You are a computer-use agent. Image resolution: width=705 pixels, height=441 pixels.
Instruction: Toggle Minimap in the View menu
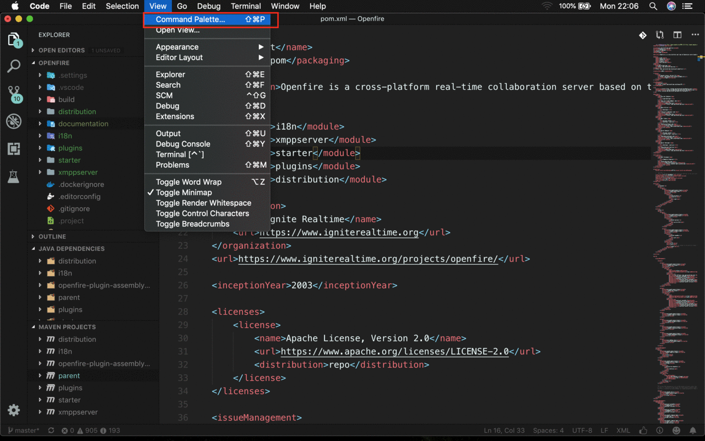tap(184, 192)
